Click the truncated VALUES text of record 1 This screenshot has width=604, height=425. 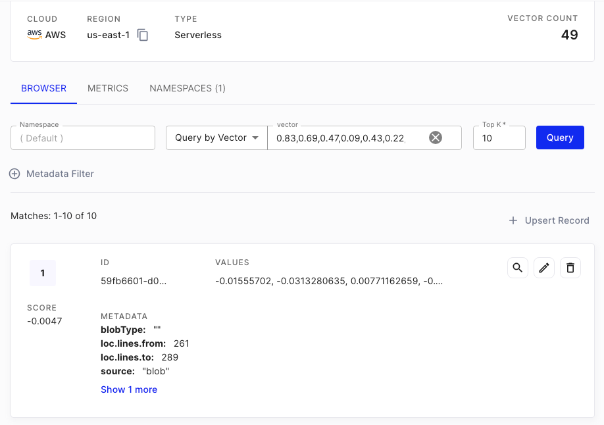pos(329,281)
